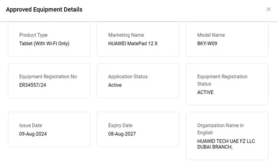278x165 pixels.
Task: Click the Expiry Date label
Action: (x=120, y=125)
